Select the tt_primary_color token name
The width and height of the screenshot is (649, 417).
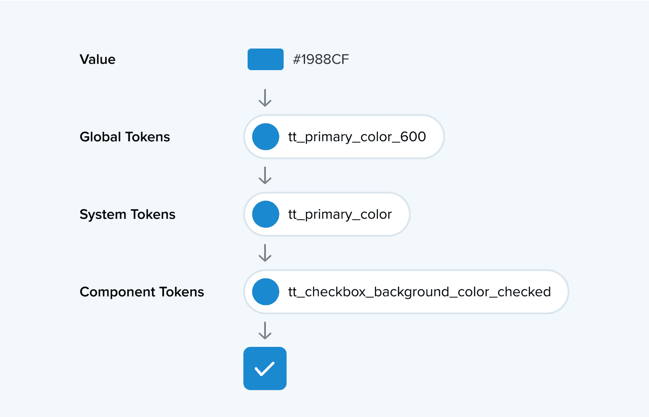click(340, 214)
